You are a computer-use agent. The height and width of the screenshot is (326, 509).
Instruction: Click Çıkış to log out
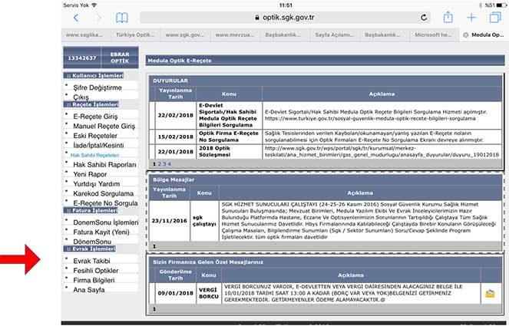coord(81,97)
